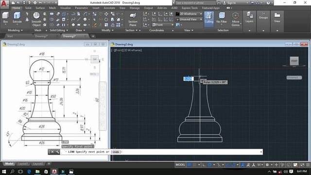Screen dimensions: 311x175
Task: Expand the Modify panel
Action: [x=108, y=30]
